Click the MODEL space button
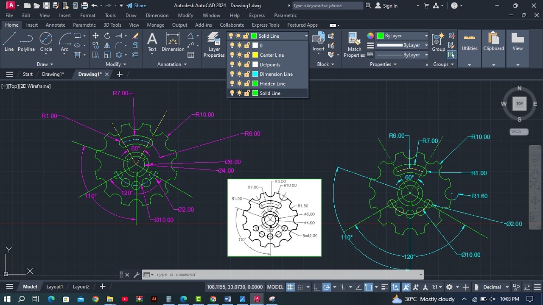 pos(275,287)
